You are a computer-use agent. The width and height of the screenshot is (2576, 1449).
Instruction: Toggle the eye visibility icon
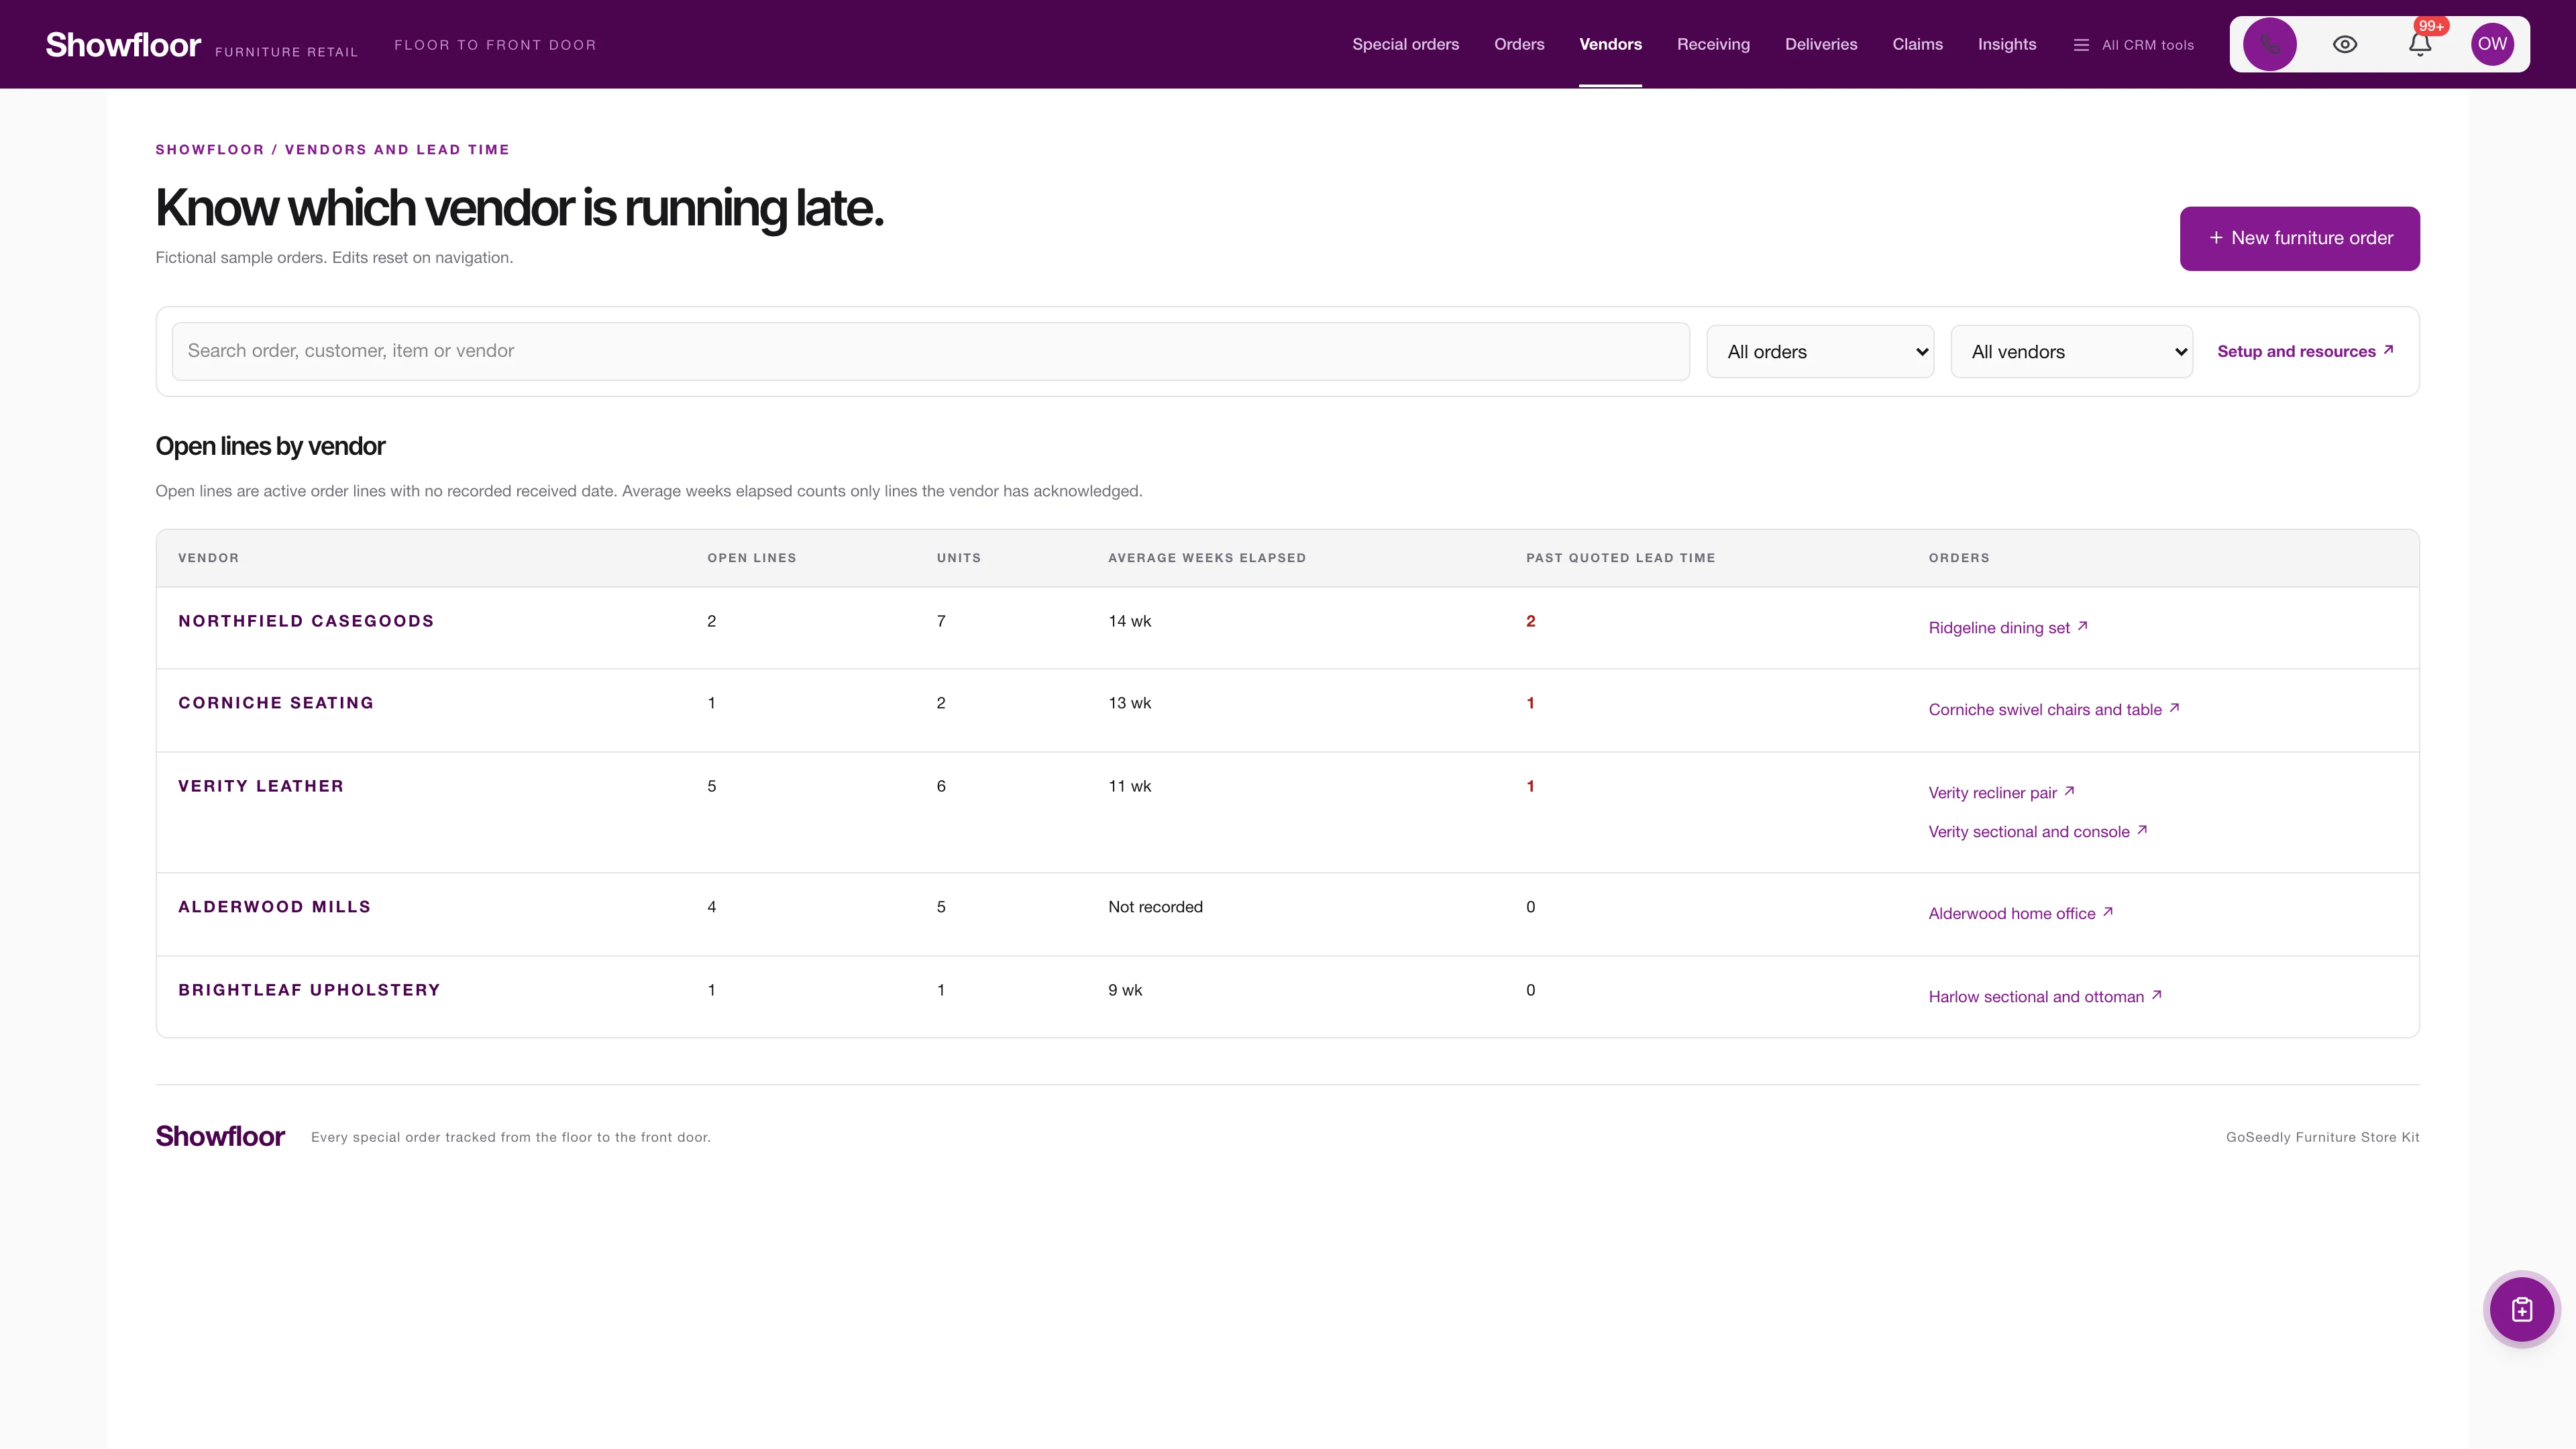coord(2344,44)
